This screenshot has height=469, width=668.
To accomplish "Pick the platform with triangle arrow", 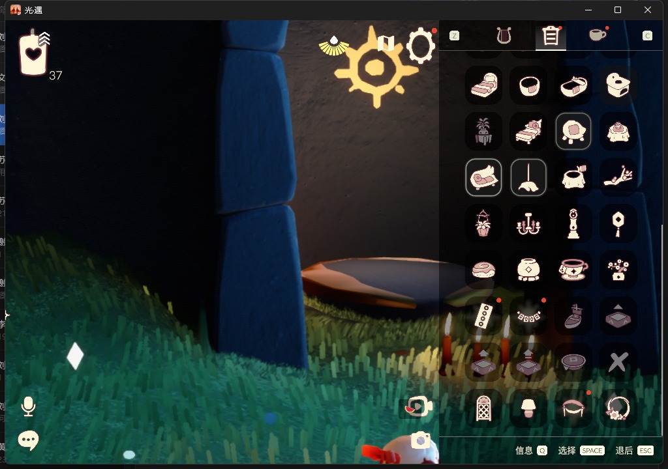I will click(618, 316).
